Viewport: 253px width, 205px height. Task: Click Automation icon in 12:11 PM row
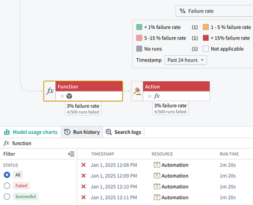tap(157, 198)
